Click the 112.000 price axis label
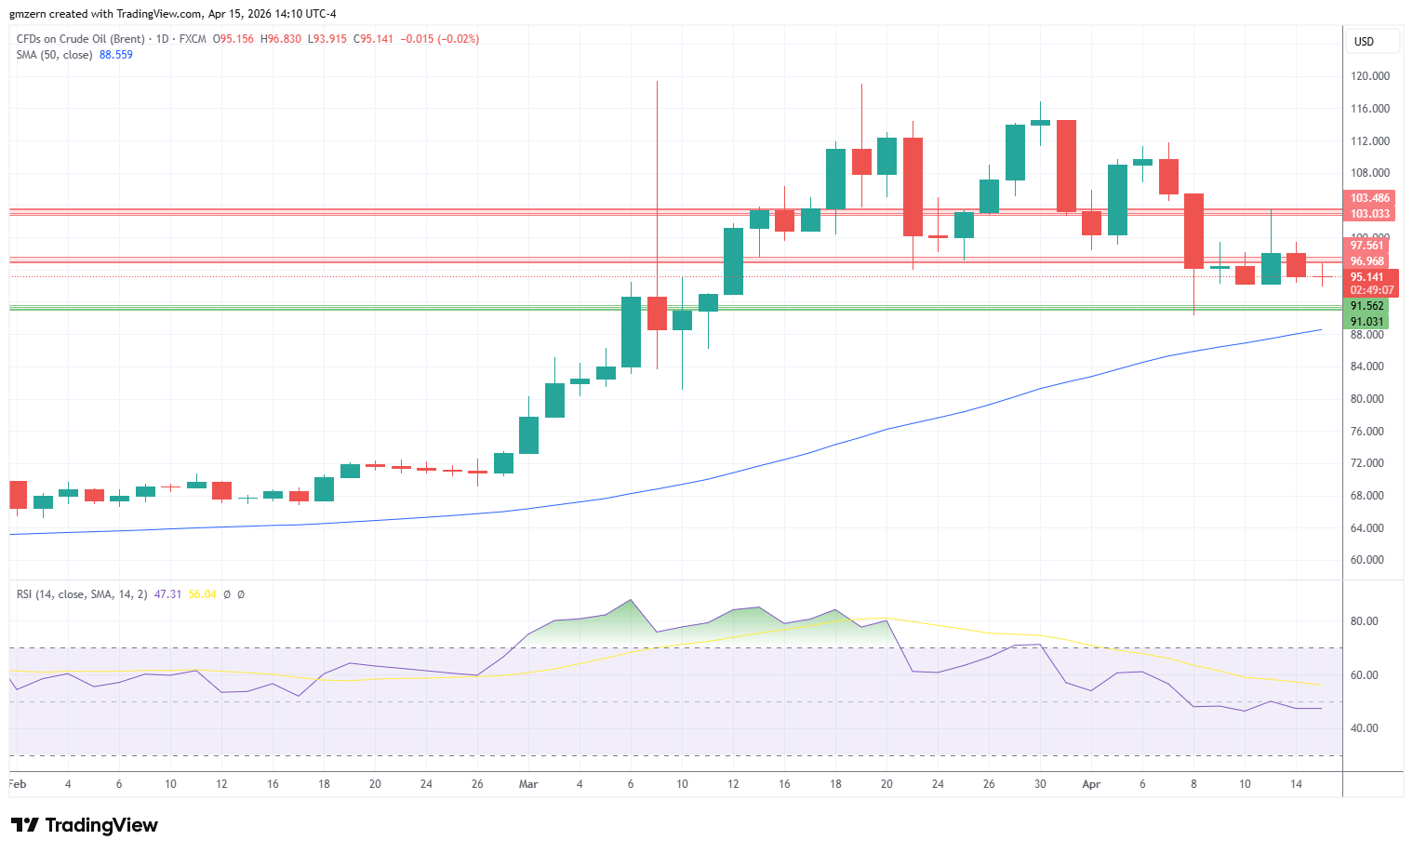 pyautogui.click(x=1370, y=141)
